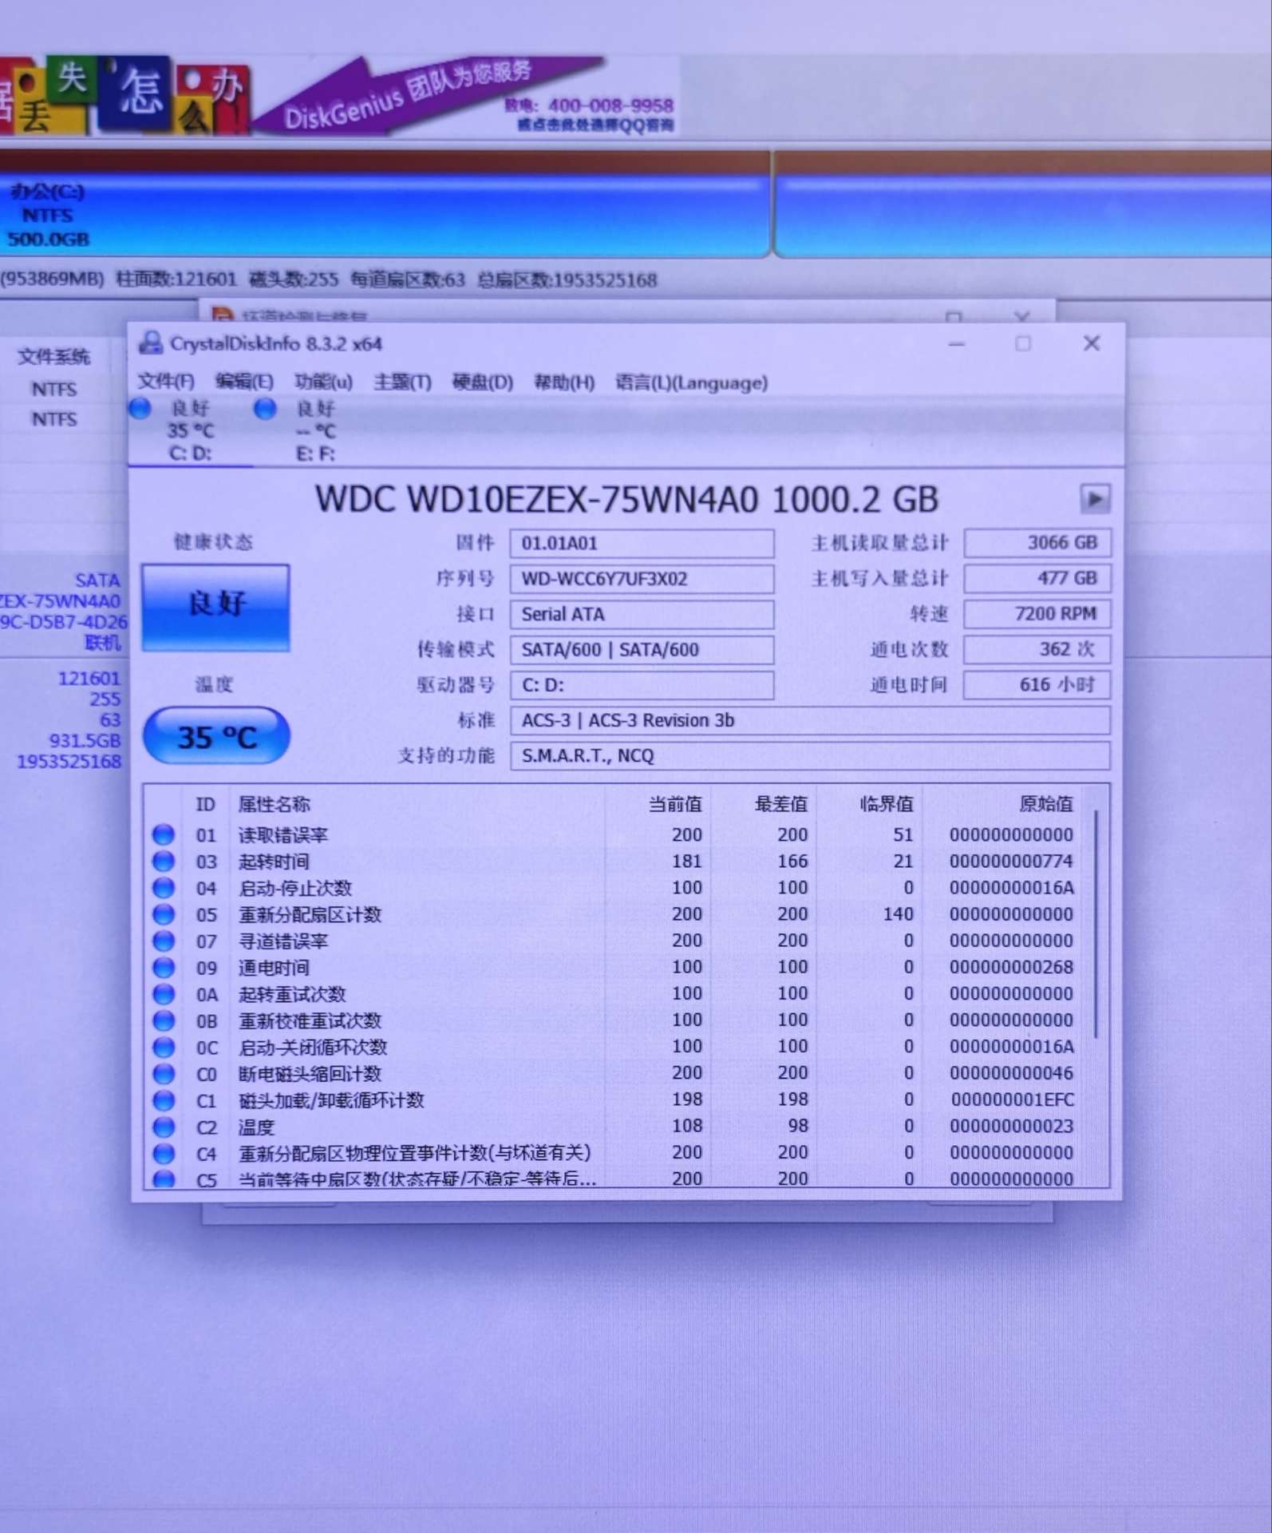Open the 硬盘(D) menu
The height and width of the screenshot is (1533, 1272).
click(483, 382)
